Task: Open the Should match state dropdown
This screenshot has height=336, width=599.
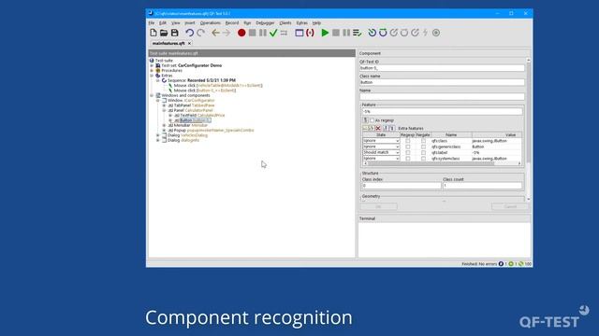Action: point(381,153)
